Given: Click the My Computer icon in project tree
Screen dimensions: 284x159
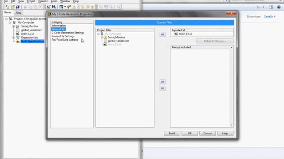Looking at the screenshot, I should [x=14, y=23].
